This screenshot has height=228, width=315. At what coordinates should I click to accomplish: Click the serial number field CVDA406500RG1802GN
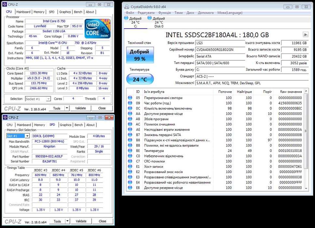coord(220,50)
